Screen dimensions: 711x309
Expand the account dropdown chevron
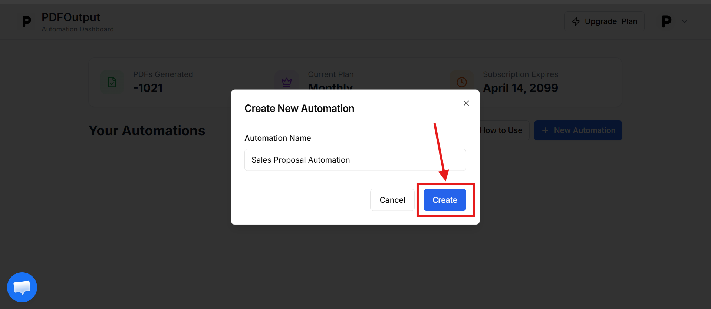pyautogui.click(x=685, y=21)
